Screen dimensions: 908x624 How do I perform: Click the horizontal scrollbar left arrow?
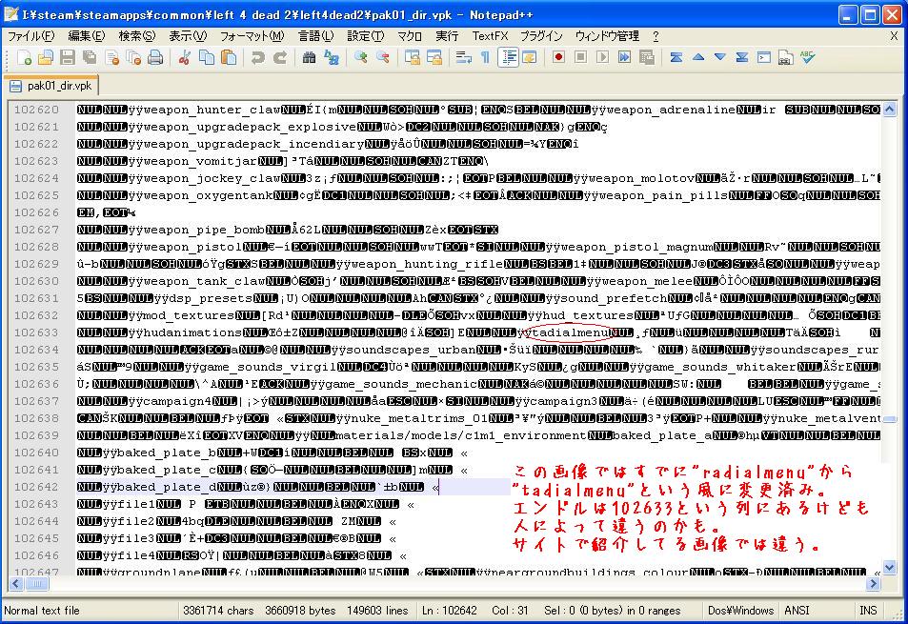click(x=16, y=584)
